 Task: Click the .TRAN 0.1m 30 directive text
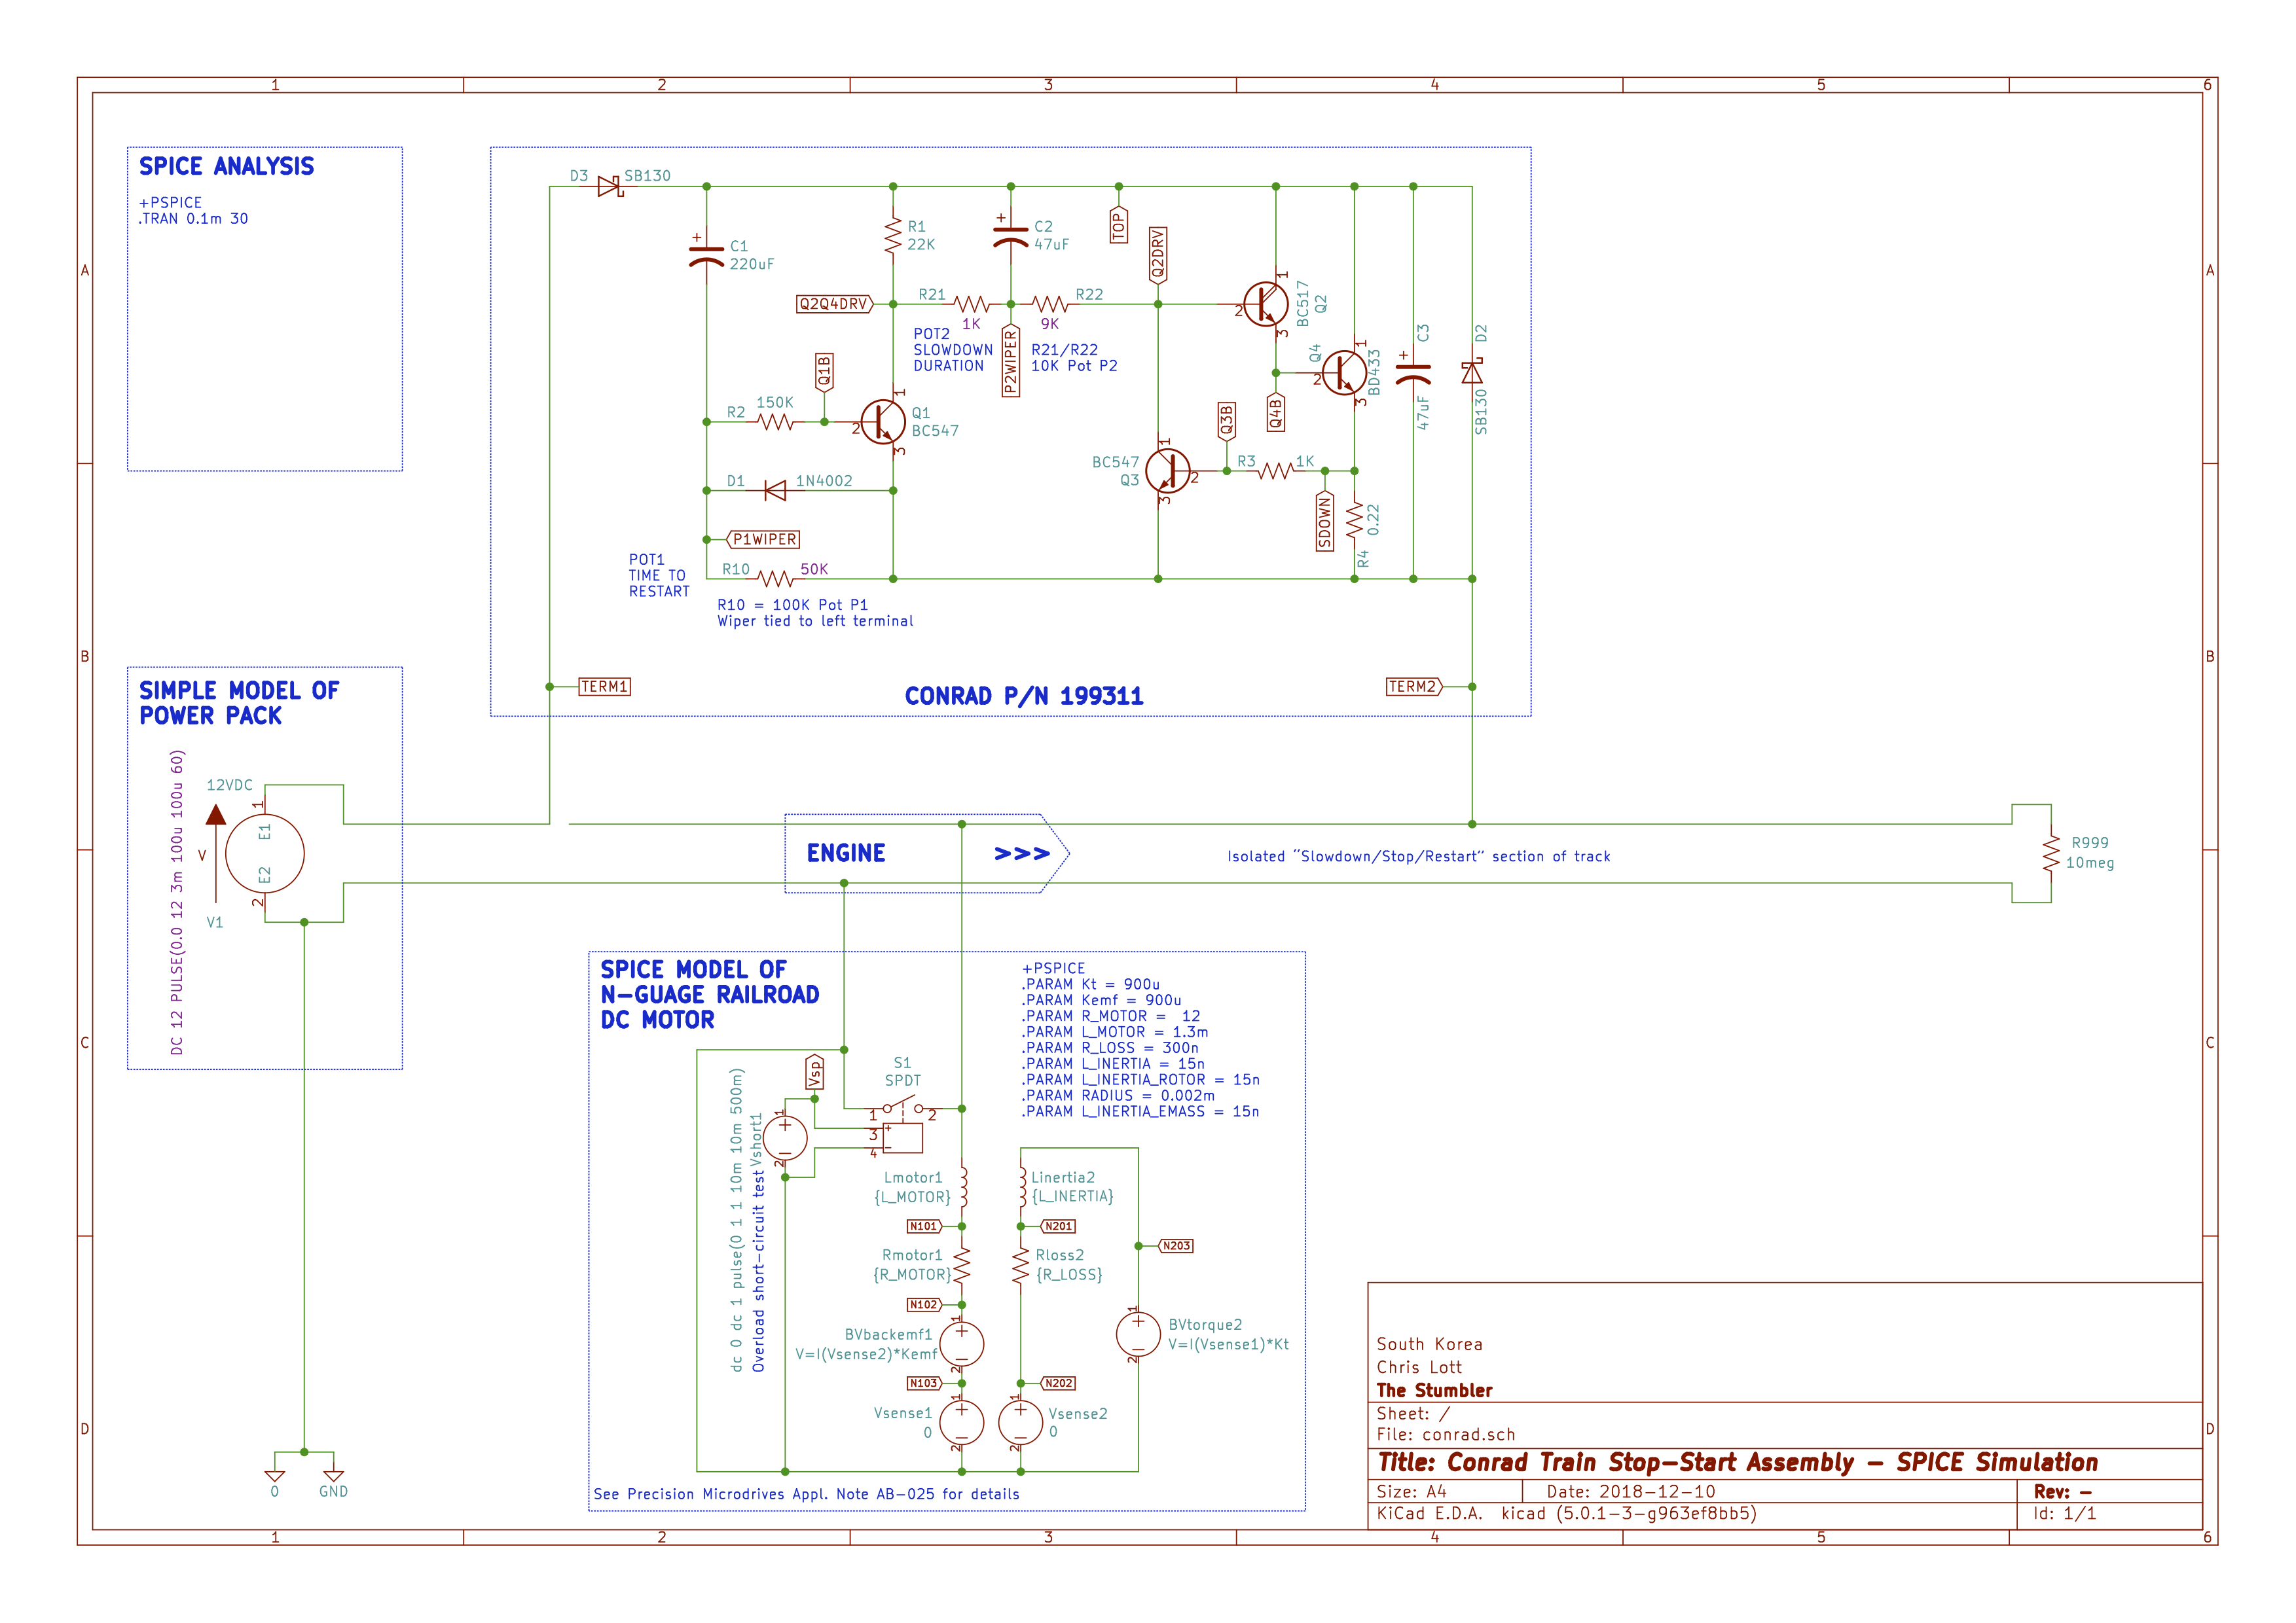[x=193, y=219]
